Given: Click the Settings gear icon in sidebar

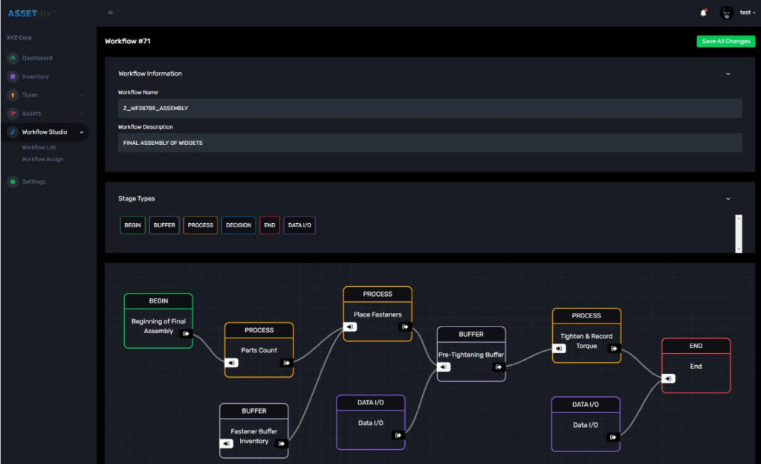Looking at the screenshot, I should click(13, 181).
